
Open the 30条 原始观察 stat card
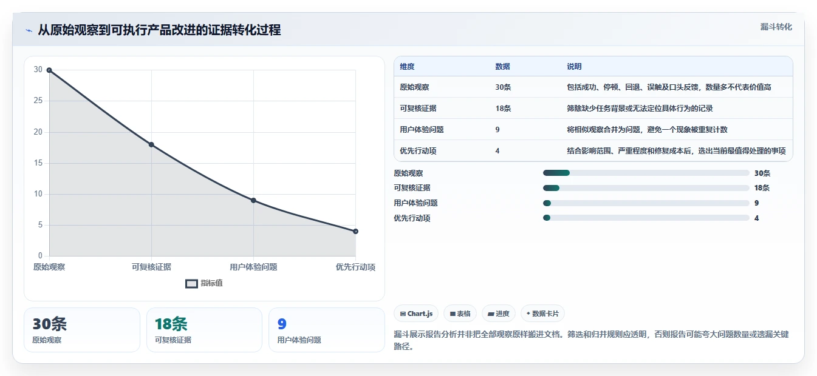tap(82, 330)
